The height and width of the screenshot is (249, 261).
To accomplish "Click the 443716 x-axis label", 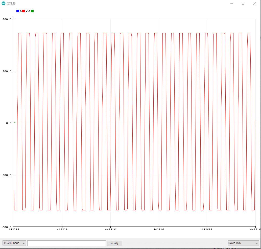I will [x=255, y=229].
